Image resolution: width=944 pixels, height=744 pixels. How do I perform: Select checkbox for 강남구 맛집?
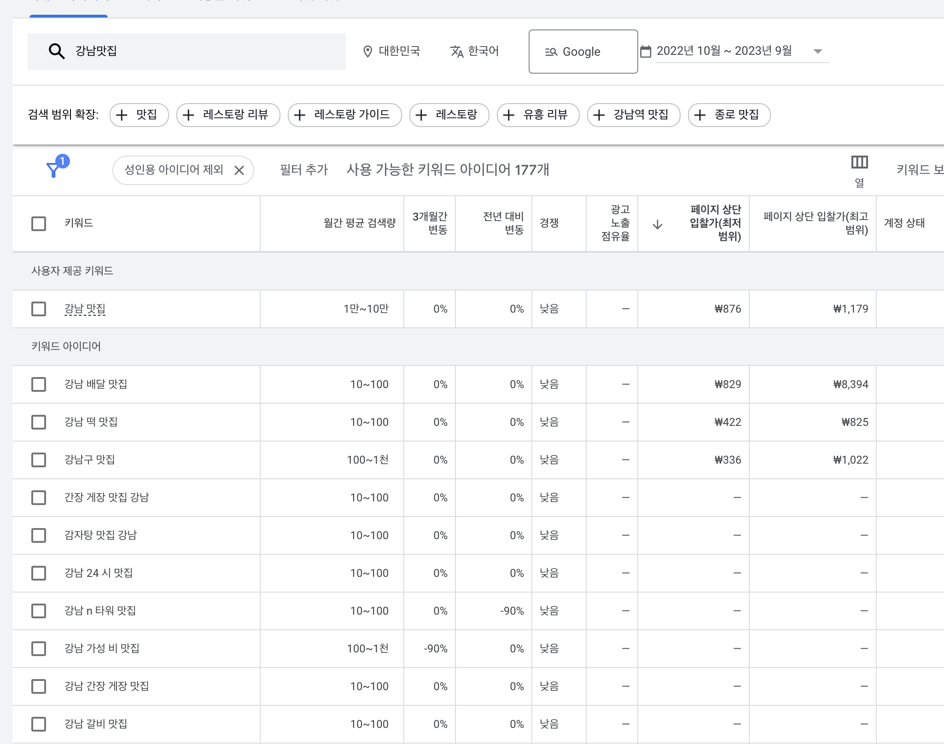point(39,460)
